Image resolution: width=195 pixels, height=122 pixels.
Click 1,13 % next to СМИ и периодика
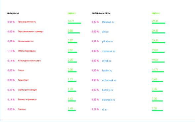click(x=11, y=51)
